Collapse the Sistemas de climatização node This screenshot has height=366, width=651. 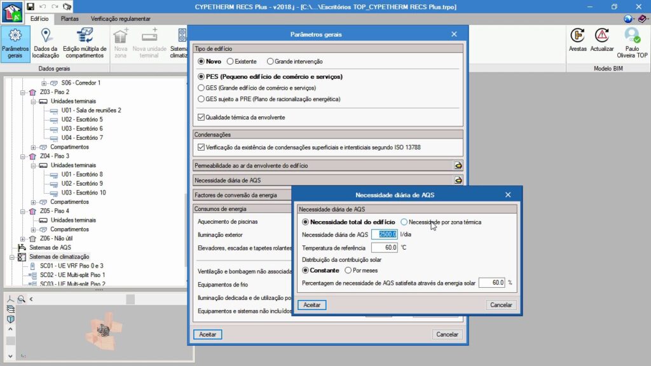click(x=13, y=257)
